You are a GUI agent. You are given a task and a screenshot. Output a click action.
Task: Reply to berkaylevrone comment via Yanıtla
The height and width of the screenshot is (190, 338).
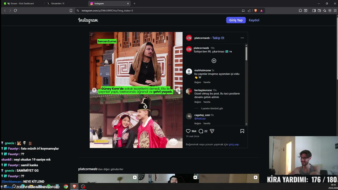(x=207, y=102)
